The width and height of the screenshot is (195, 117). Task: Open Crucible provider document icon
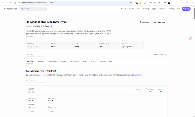click(x=33, y=92)
